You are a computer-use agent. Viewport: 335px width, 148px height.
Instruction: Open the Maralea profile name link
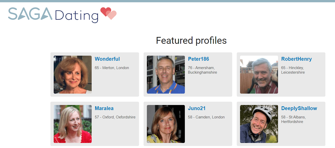[x=104, y=108]
